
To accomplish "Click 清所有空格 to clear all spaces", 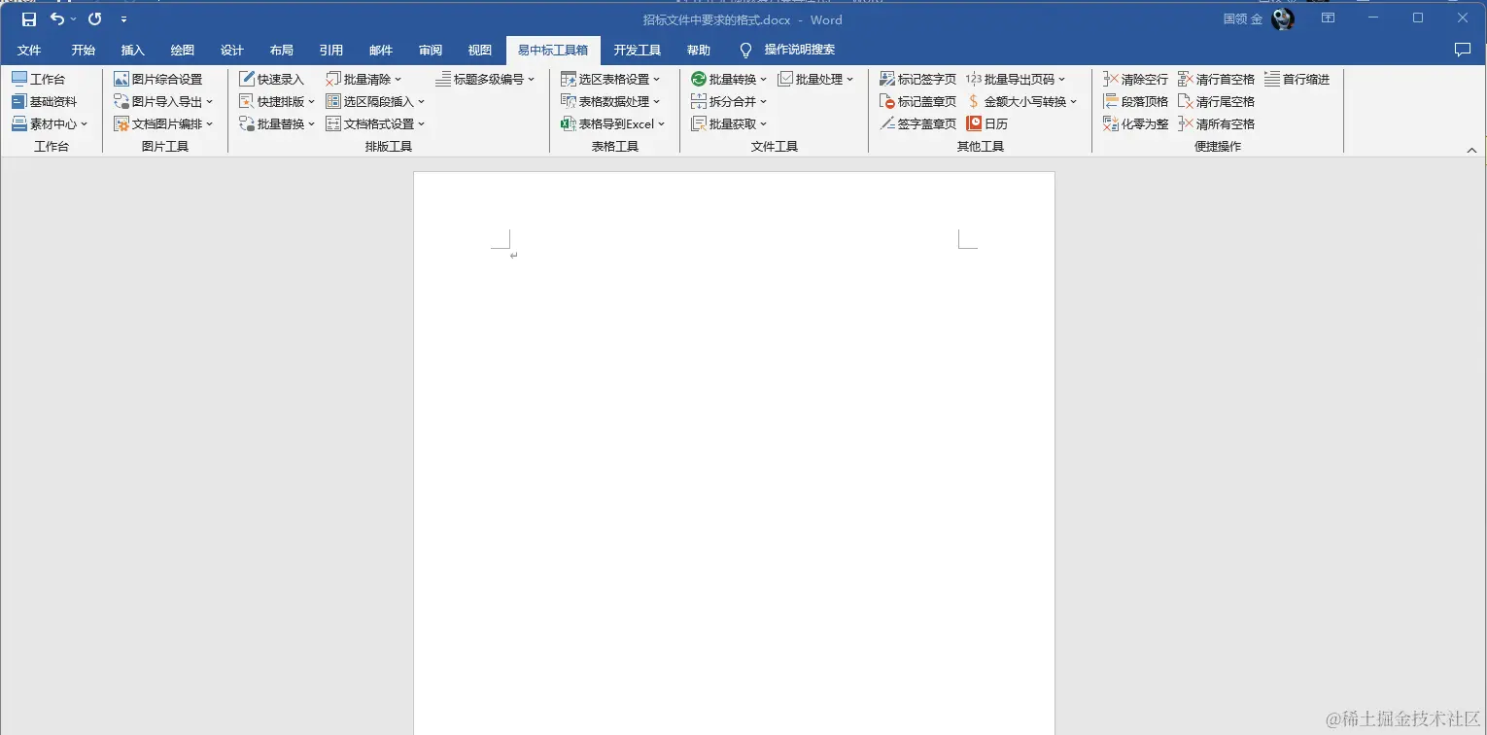I will [1218, 123].
